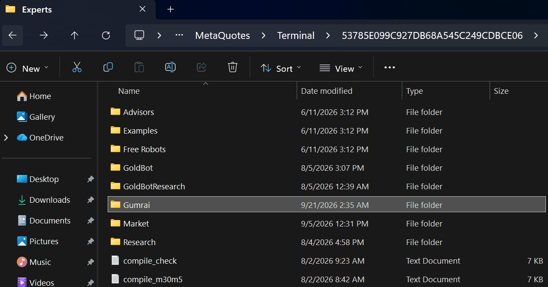
Task: Sort by Date modified column header
Action: coord(327,91)
